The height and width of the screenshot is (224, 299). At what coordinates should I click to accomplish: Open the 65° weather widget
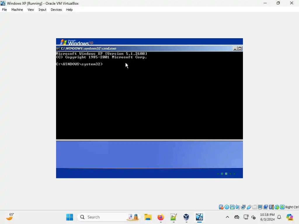[x=10, y=217]
